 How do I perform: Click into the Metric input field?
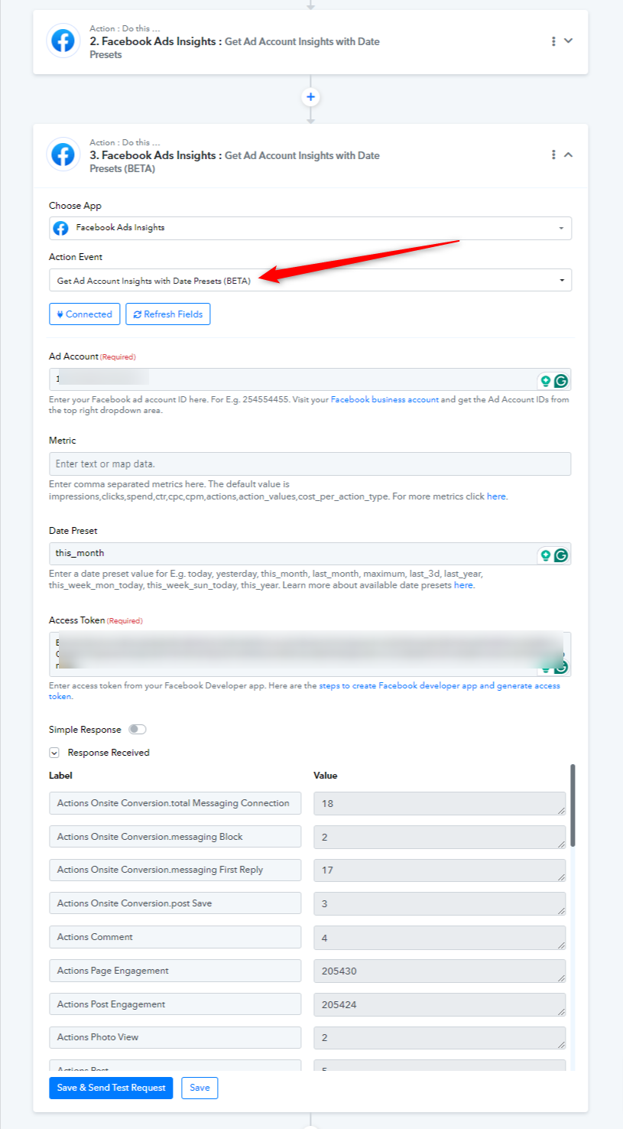coord(310,464)
